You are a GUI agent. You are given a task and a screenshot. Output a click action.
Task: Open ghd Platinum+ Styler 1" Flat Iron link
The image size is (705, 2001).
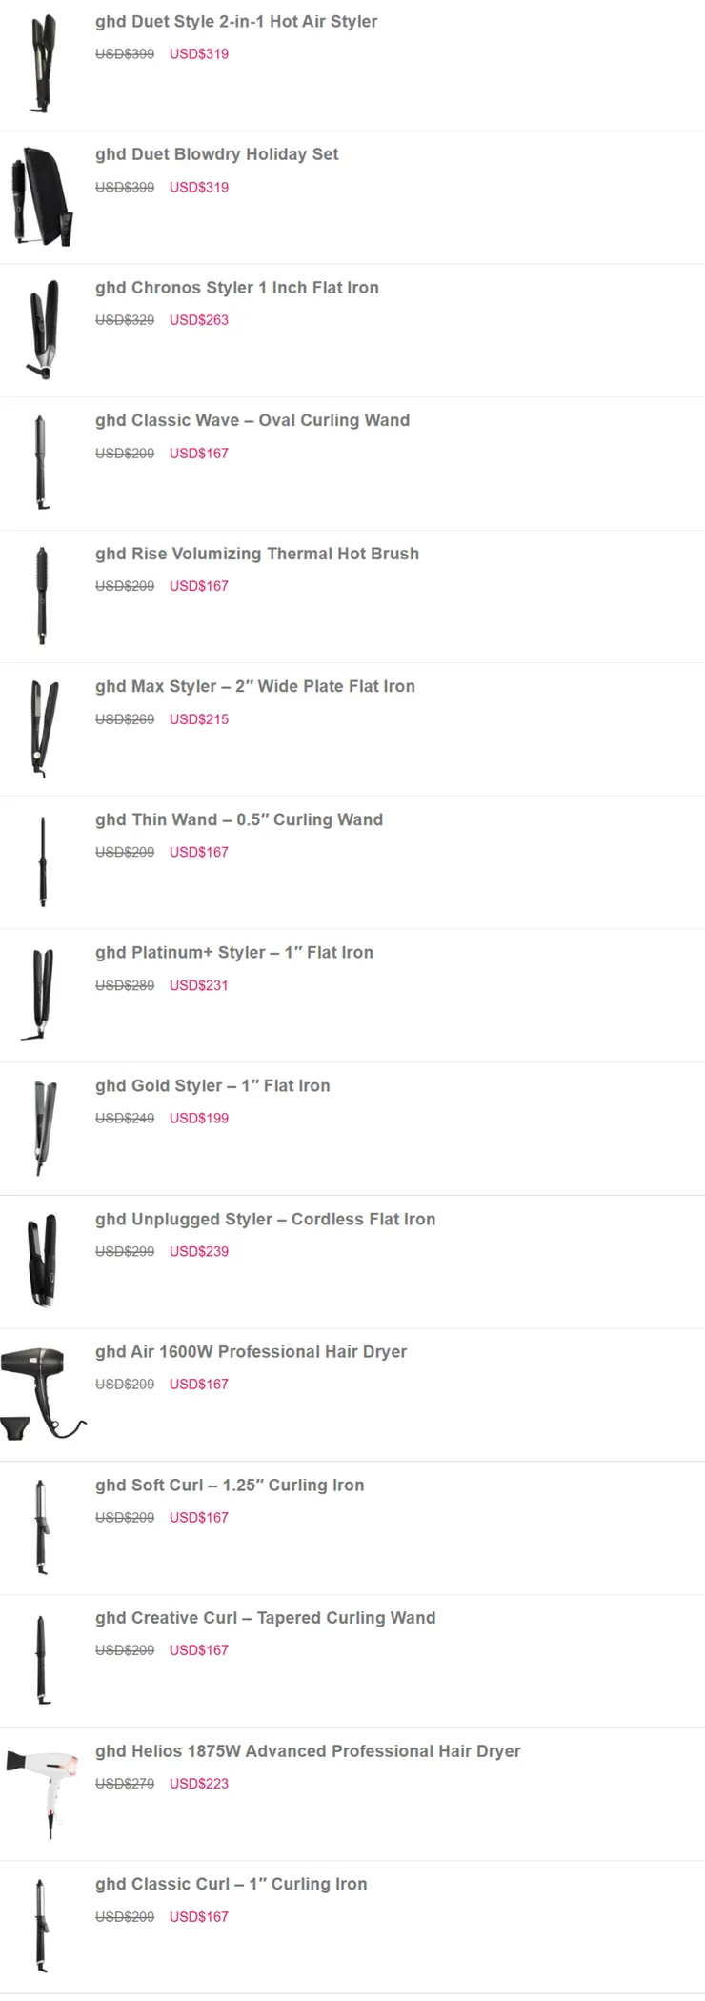234,953
